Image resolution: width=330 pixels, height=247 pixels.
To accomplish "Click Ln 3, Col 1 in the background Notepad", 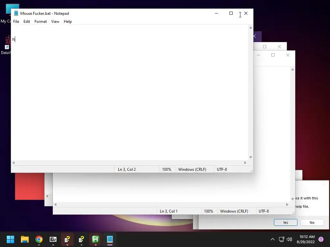I will 169,211.
